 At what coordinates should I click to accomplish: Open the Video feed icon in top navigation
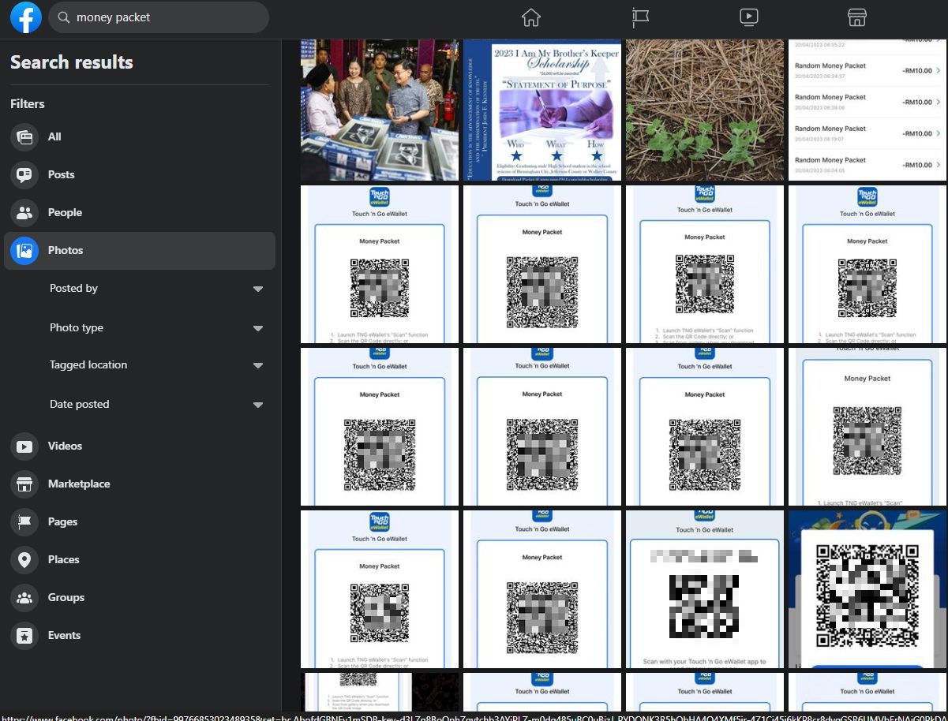pos(748,17)
